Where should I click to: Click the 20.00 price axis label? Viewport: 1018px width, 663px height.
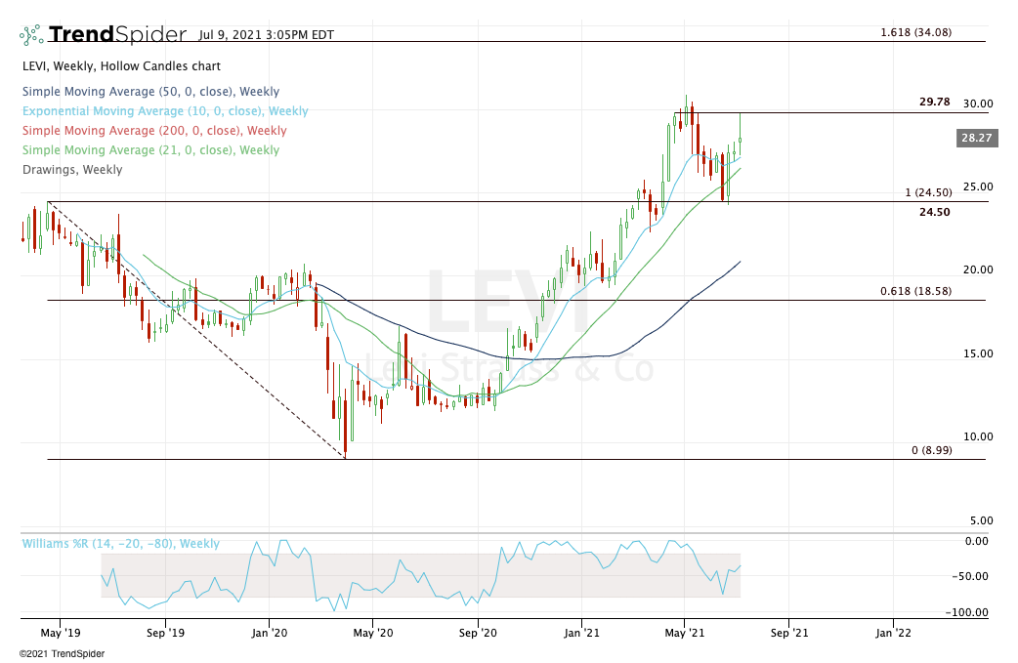[978, 269]
